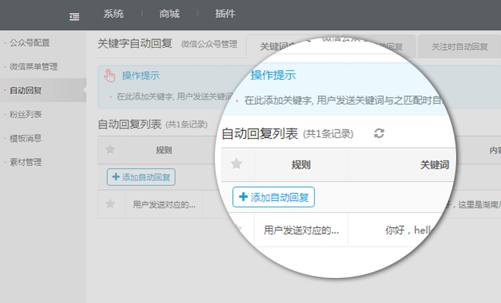The width and height of the screenshot is (501, 303).
Task: Open the 插件 top menu
Action: tap(225, 14)
